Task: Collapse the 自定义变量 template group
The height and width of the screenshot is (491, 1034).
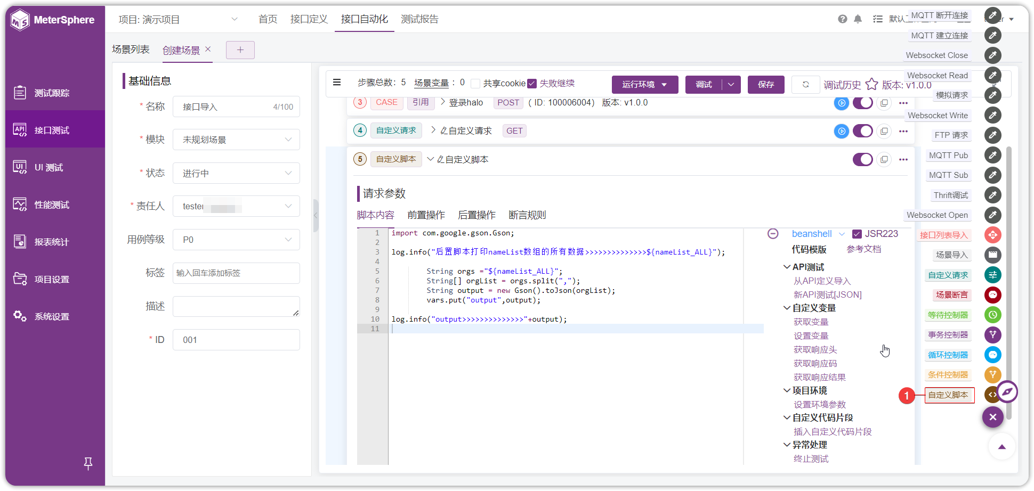Action: (x=787, y=308)
